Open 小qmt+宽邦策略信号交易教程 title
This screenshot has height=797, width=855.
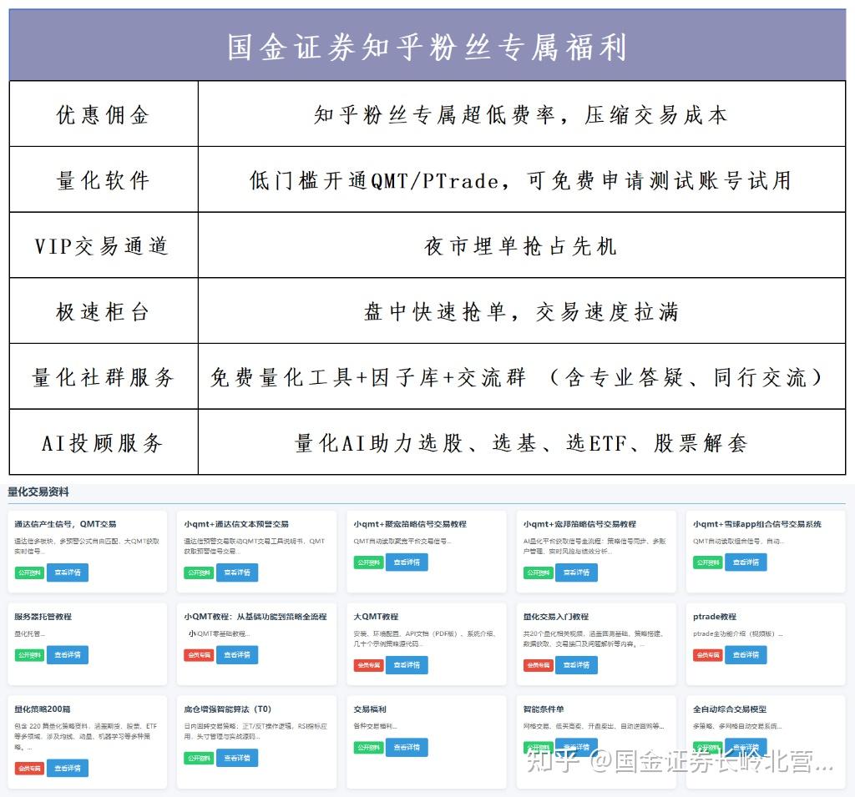coord(579,524)
